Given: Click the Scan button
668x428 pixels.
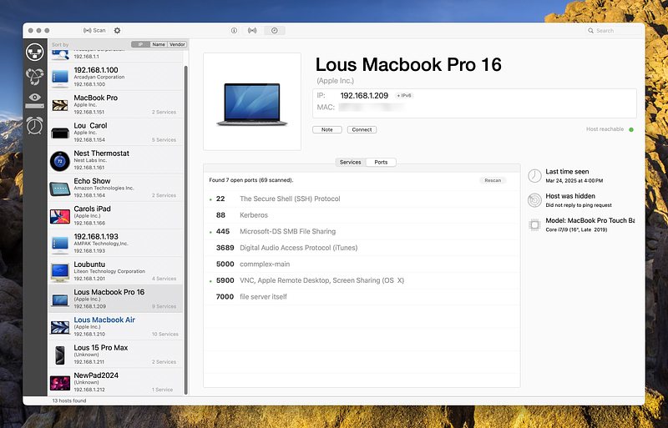Looking at the screenshot, I should click(94, 30).
